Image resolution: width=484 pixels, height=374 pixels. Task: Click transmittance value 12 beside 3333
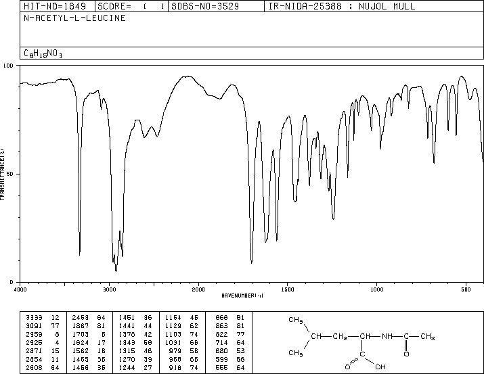tap(55, 318)
